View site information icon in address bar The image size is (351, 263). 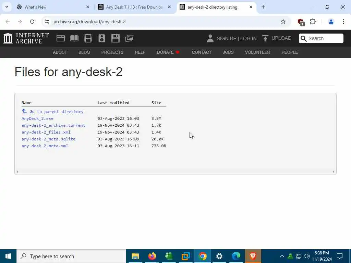pyautogui.click(x=47, y=22)
